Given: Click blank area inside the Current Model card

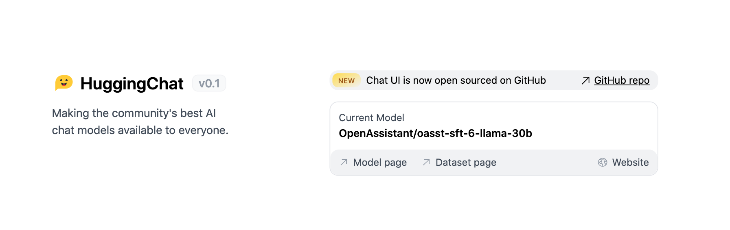Looking at the screenshot, I should coord(590,126).
